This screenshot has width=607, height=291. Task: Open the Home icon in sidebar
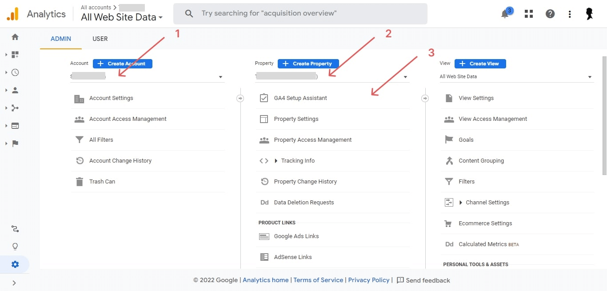click(x=15, y=37)
